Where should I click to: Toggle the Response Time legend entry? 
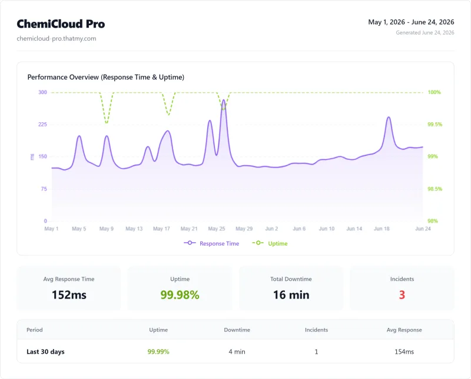211,243
